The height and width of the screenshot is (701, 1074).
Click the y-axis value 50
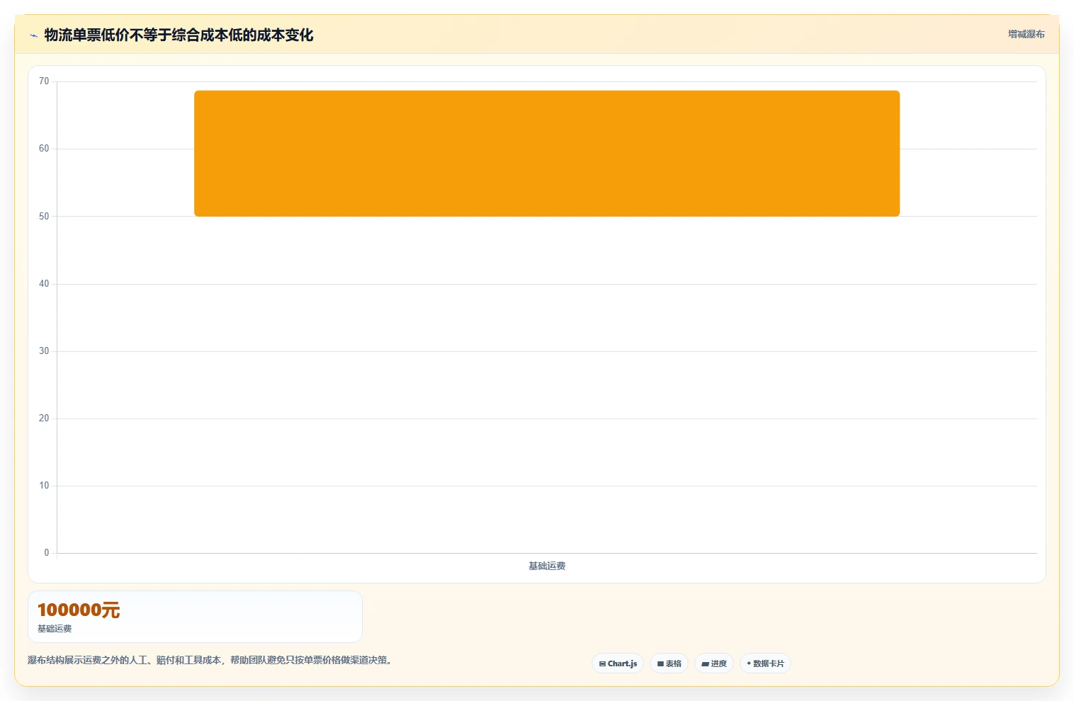tap(44, 217)
